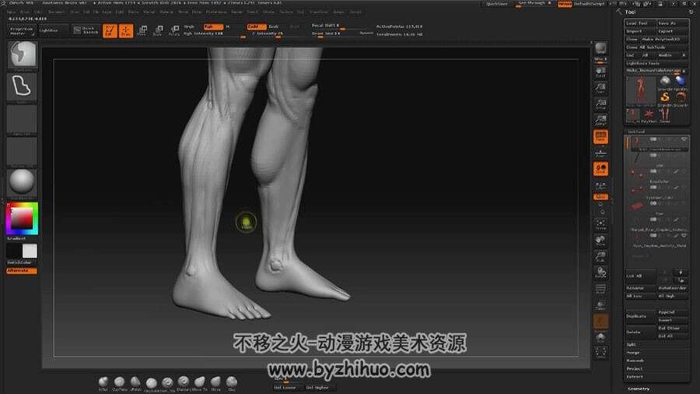Image resolution: width=700 pixels, height=394 pixels.
Task: Click the right shelf Rotate view icon
Action: (x=600, y=273)
